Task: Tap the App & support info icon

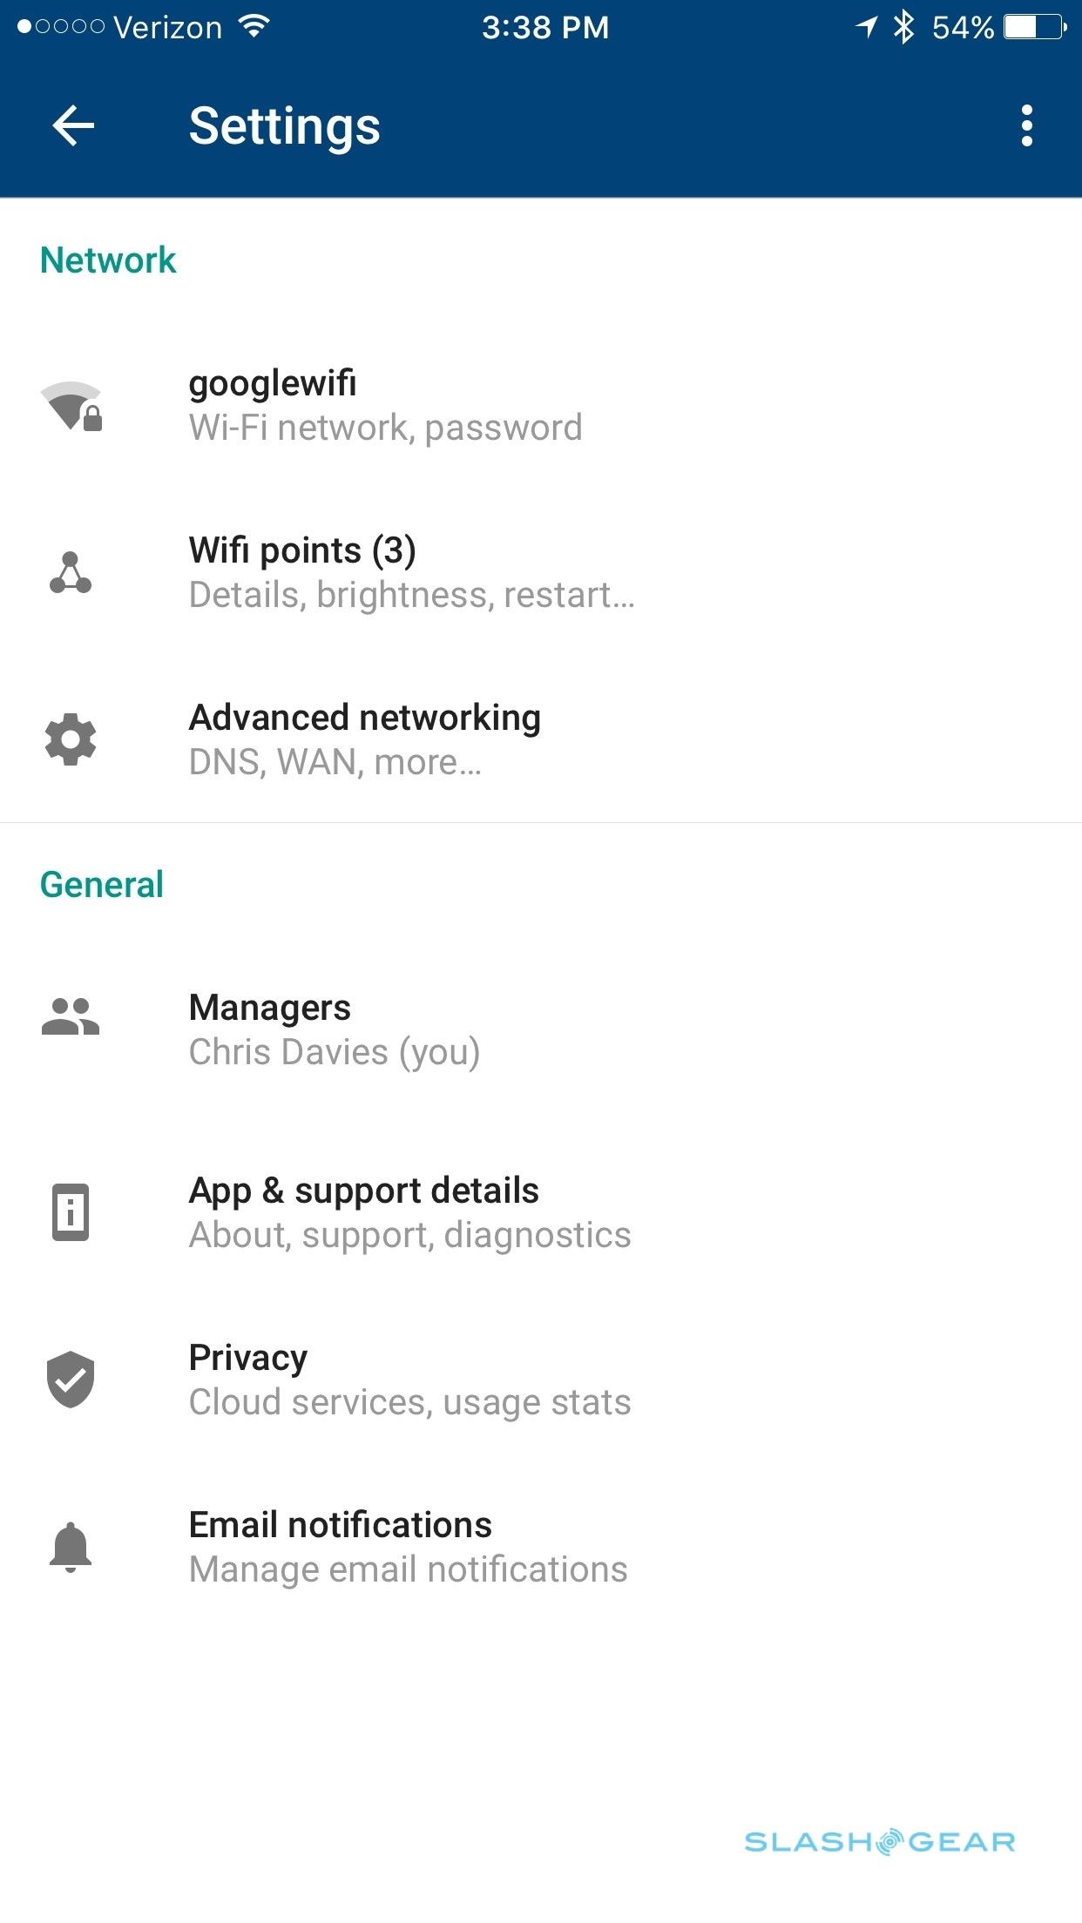Action: point(71,1211)
